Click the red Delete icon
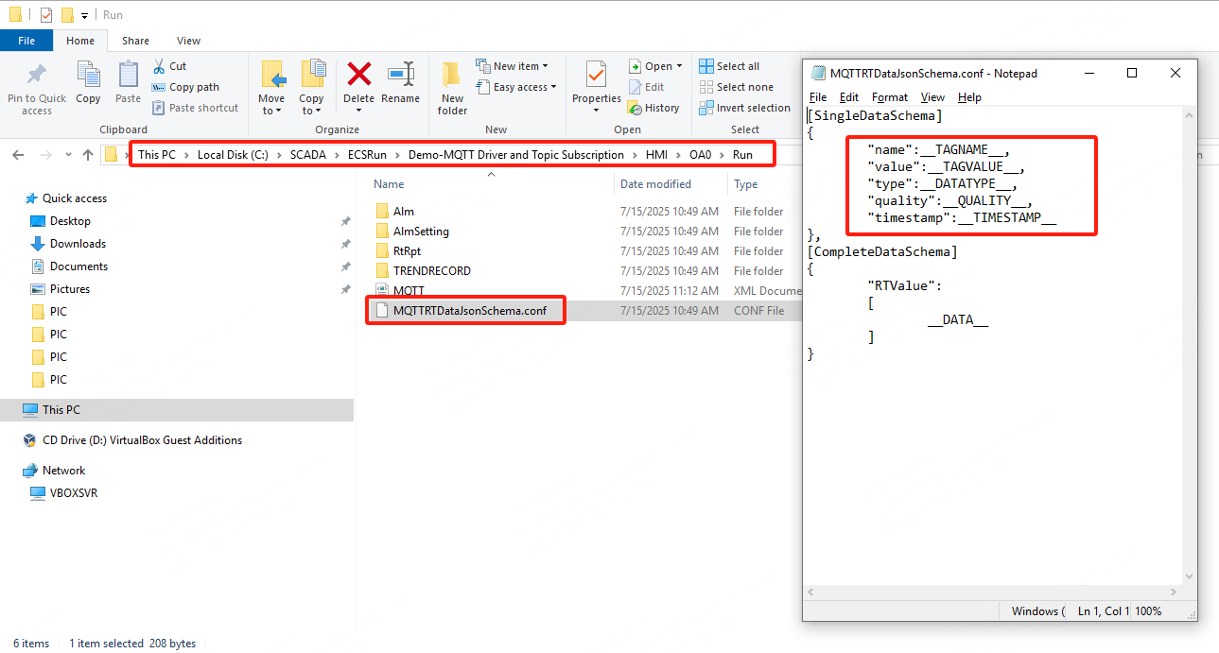1219x653 pixels. (x=359, y=73)
